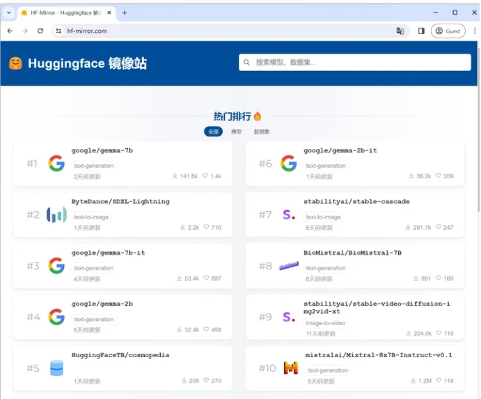The image size is (481, 399).
Task: Click text-to-image tag on stable-cascade card
Action: coord(323,217)
